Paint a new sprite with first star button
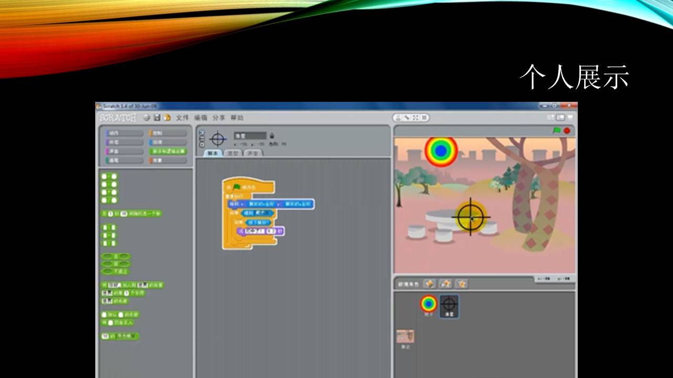 click(x=429, y=283)
